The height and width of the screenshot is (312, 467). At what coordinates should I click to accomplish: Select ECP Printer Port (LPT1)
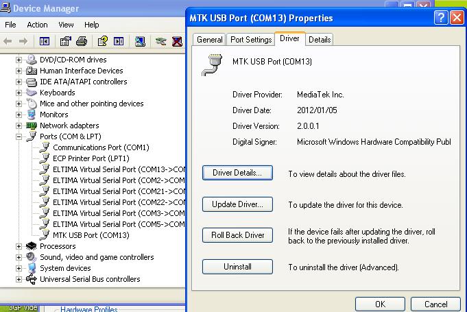tap(91, 158)
